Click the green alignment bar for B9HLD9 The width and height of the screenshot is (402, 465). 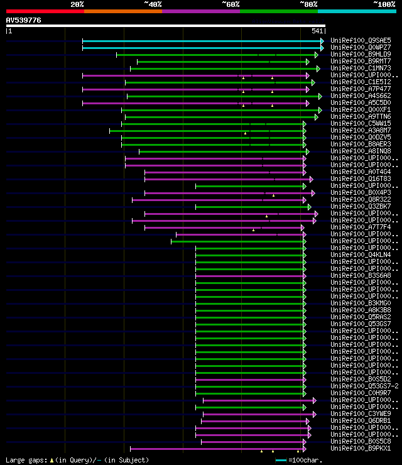[x=216, y=55]
